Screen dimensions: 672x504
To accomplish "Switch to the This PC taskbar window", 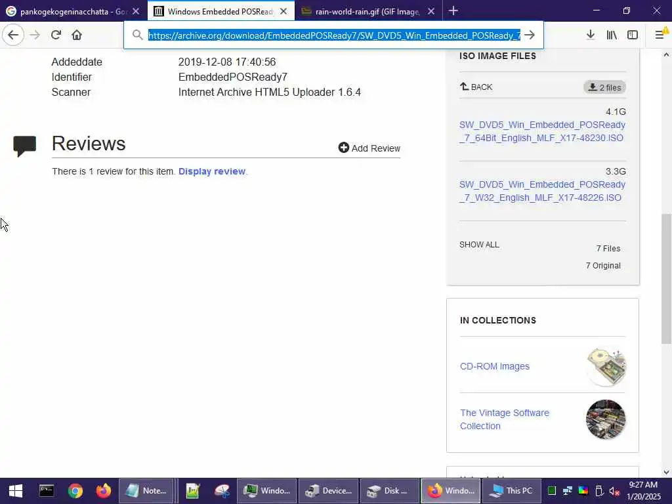I will click(512, 491).
